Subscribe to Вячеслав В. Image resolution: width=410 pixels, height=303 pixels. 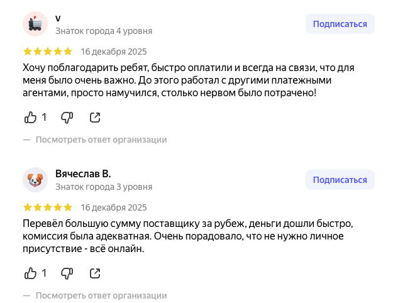(x=340, y=180)
